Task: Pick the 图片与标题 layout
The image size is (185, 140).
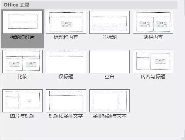Action: (x=22, y=101)
